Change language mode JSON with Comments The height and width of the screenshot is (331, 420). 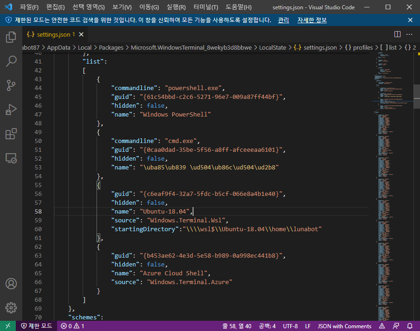click(x=344, y=326)
